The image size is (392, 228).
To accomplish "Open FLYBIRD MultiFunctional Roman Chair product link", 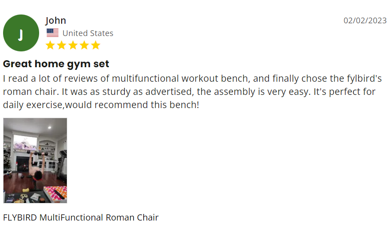I will pyautogui.click(x=81, y=217).
